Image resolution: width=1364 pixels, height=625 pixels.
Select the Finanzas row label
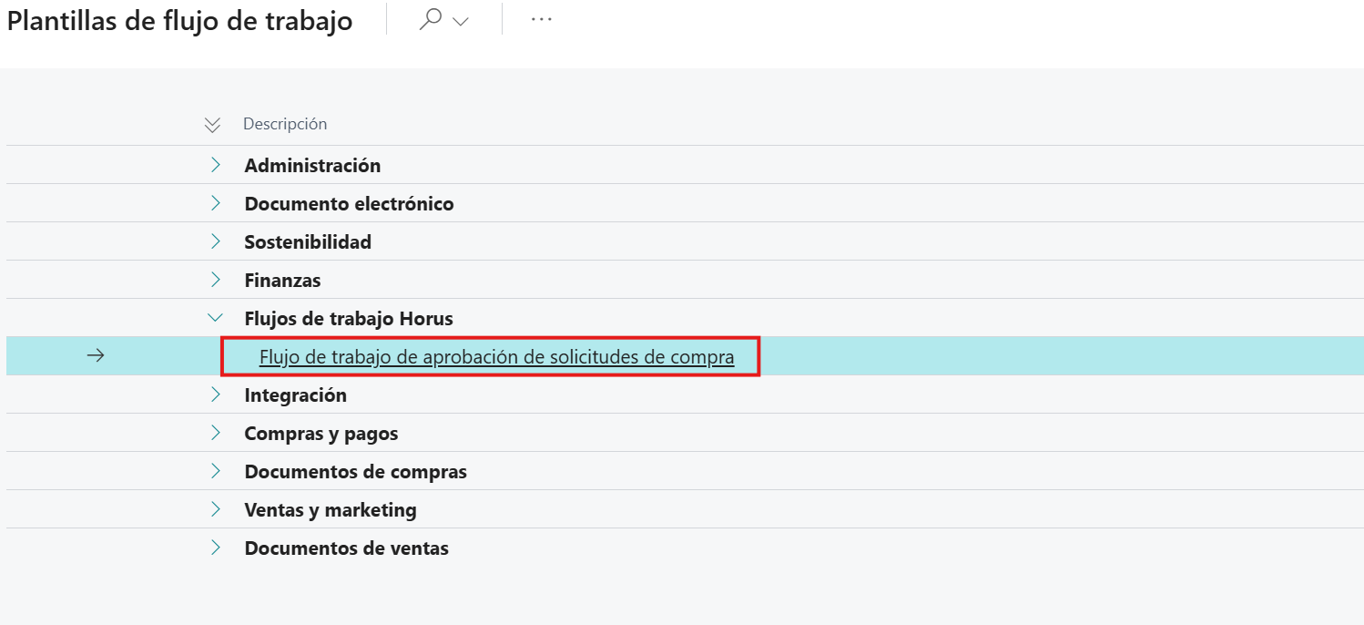tap(282, 281)
